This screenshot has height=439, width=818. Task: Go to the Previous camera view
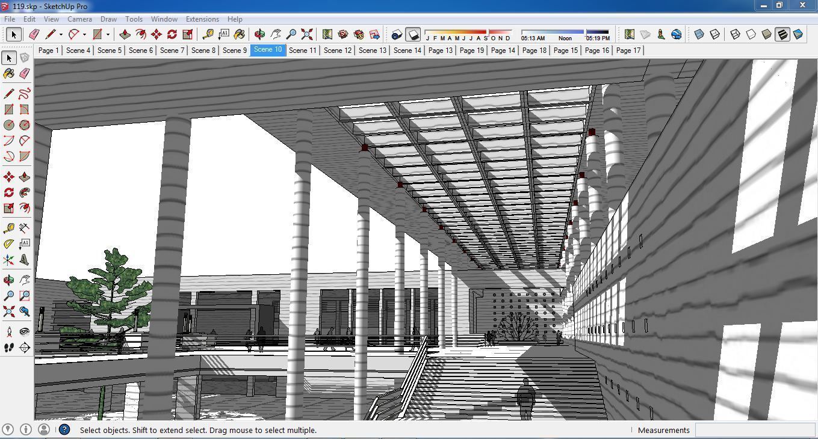pyautogui.click(x=24, y=312)
